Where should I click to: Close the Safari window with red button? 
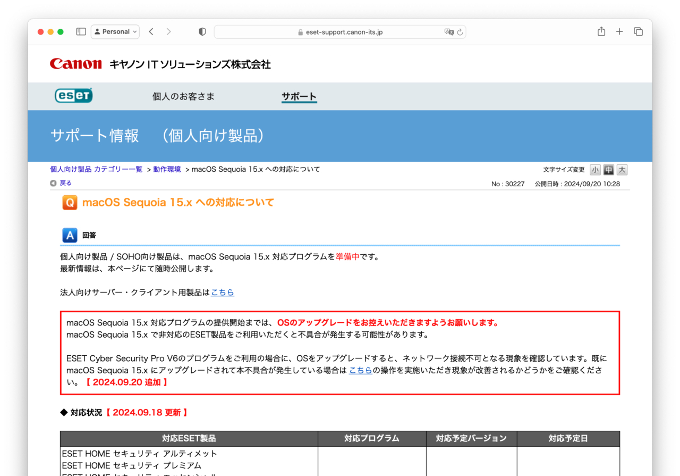coord(41,32)
